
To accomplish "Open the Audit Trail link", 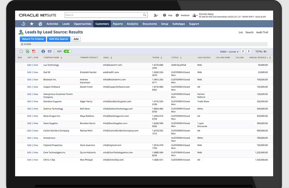I will tap(262, 32).
